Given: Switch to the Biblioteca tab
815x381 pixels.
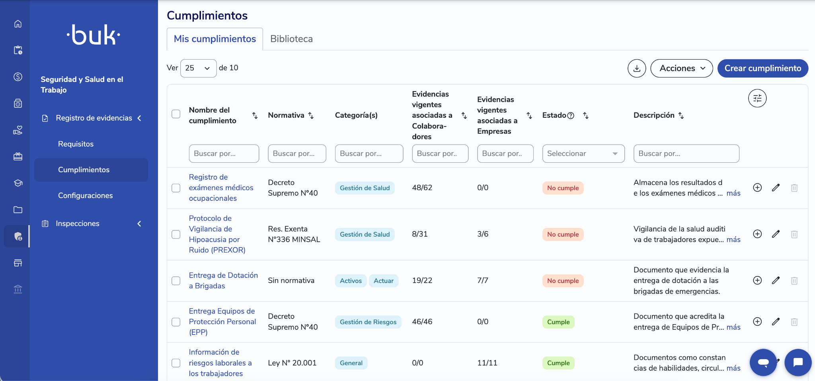Looking at the screenshot, I should pos(291,39).
